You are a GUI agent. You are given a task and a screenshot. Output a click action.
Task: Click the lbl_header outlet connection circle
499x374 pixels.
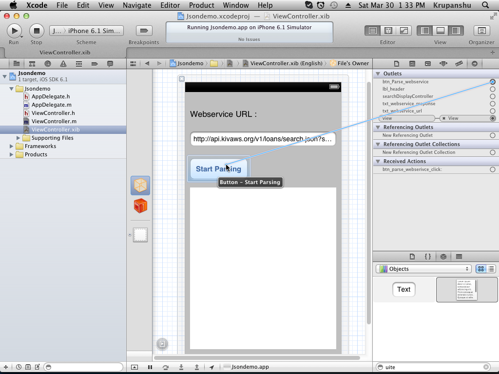(493, 89)
